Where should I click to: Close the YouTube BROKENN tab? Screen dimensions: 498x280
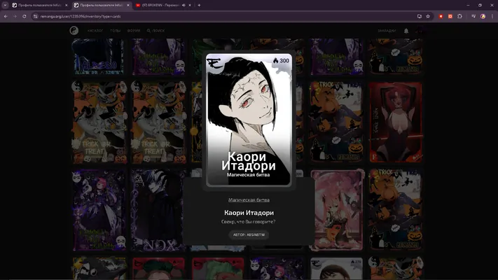pyautogui.click(x=190, y=5)
